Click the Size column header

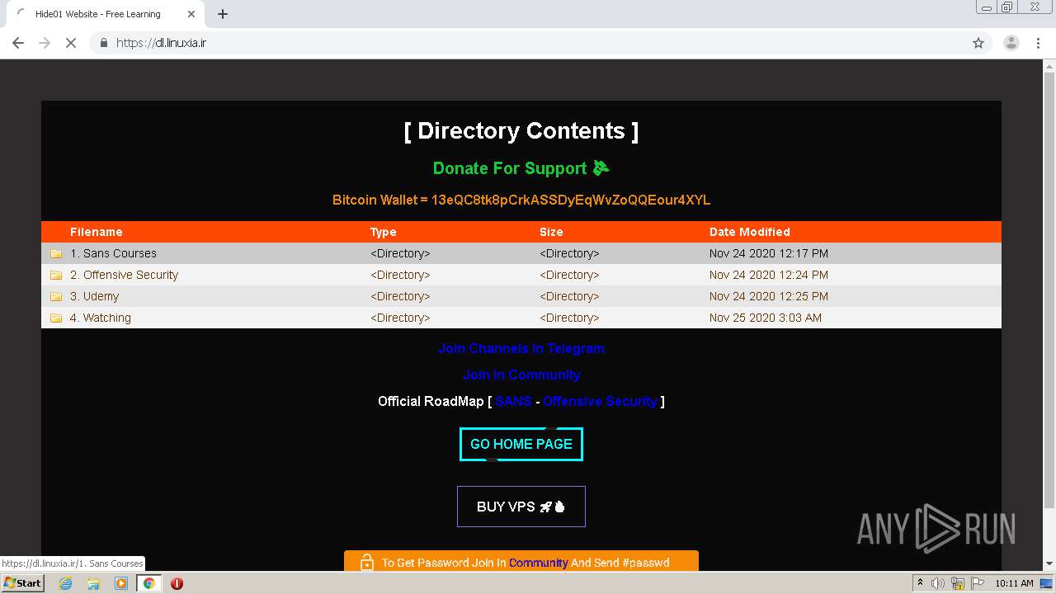[551, 232]
